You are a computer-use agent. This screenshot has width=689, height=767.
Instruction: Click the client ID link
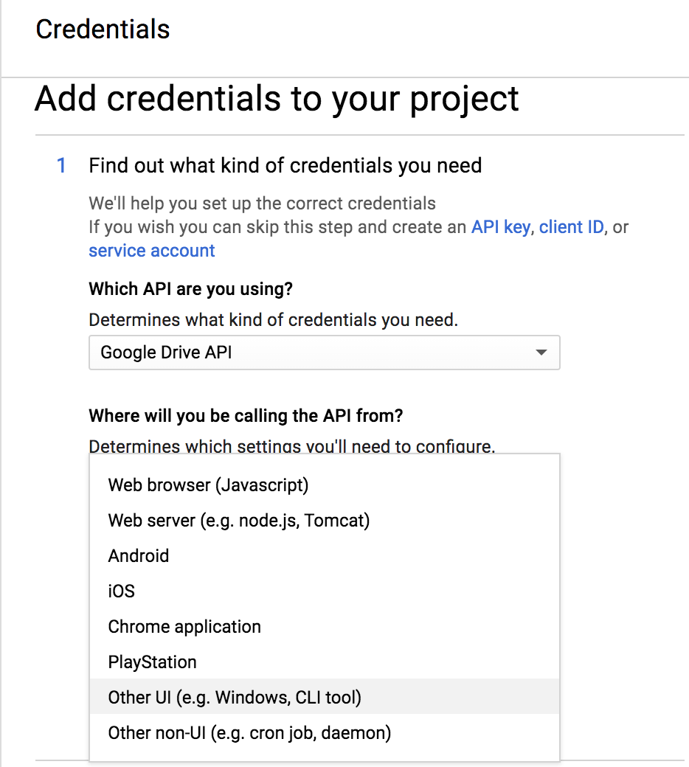571,227
